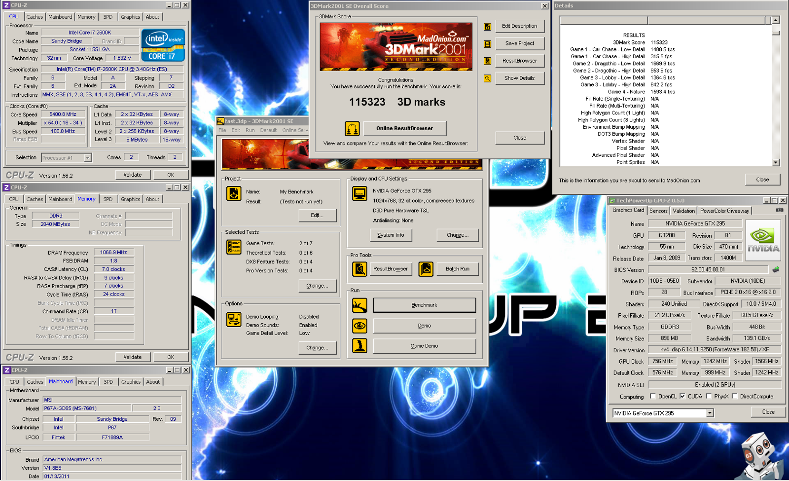Click the BIOS save chip icon in GPU-Z
The width and height of the screenshot is (789, 481).
click(x=776, y=270)
